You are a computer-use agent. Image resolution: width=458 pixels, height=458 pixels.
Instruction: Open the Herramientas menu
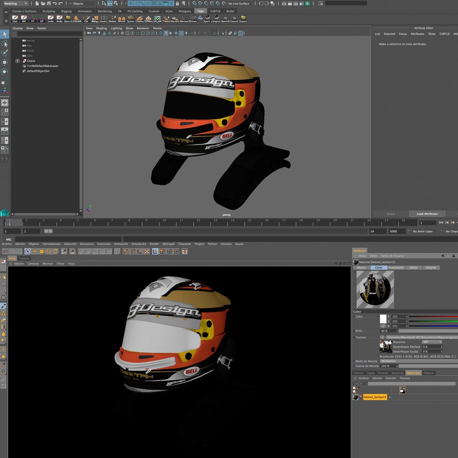(x=51, y=244)
